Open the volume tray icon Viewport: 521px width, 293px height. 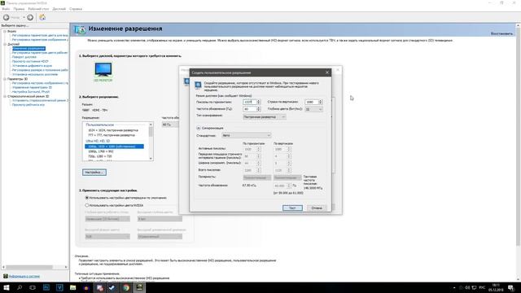click(467, 287)
